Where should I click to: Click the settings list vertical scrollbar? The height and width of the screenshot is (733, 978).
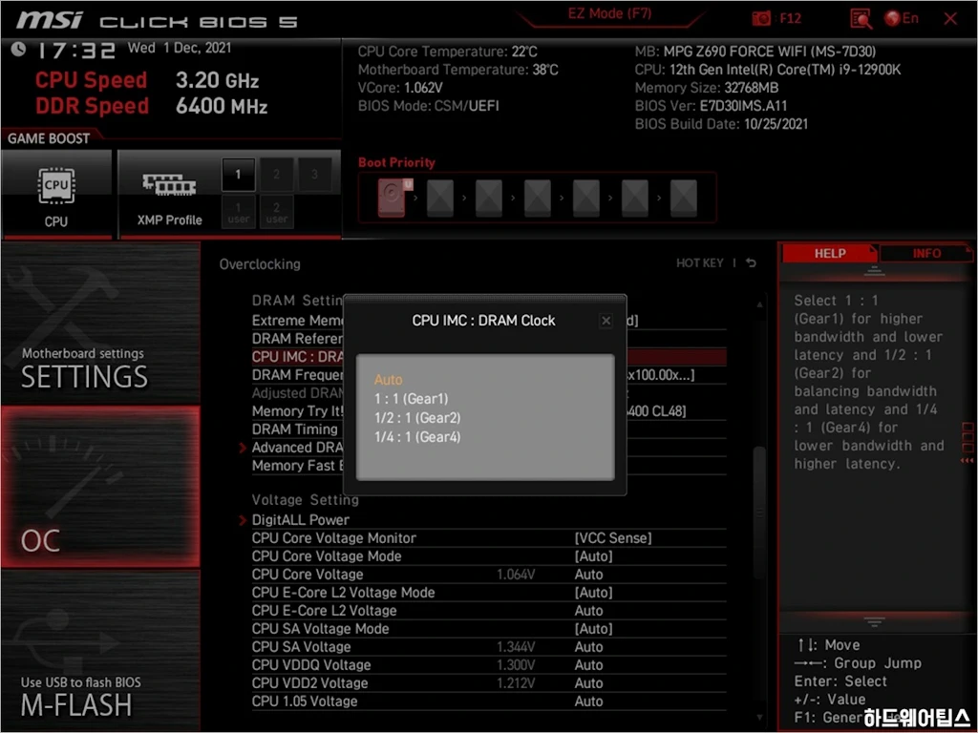pos(759,477)
